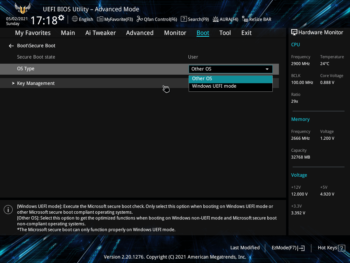Click the 05/02/2021 date text
The image size is (350, 263).
(17, 19)
